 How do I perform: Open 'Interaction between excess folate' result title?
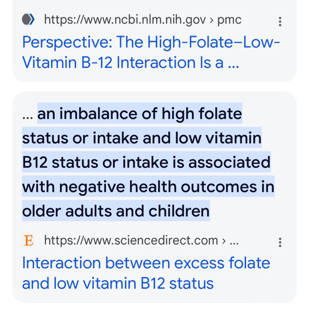[x=146, y=263]
